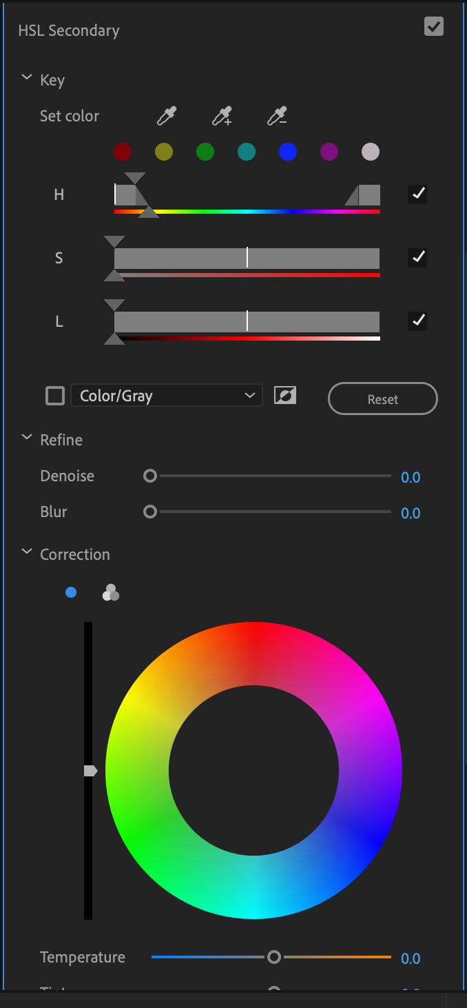Viewport: 467px width, 1008px height.
Task: Click the add-to-selection eyedropper
Action: click(x=222, y=116)
